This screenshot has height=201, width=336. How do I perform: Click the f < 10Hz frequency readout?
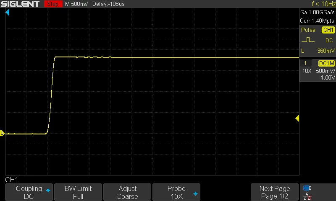(x=323, y=4)
